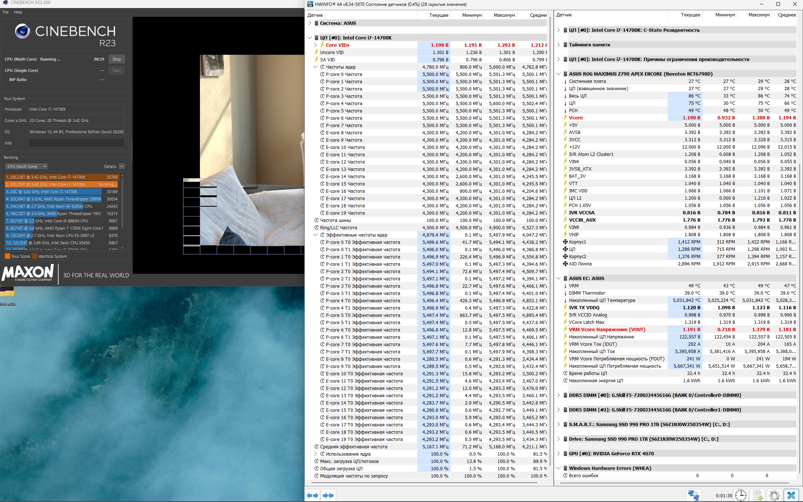Collapse the Частоты ядер group
This screenshot has height=502, width=803.
pos(315,67)
